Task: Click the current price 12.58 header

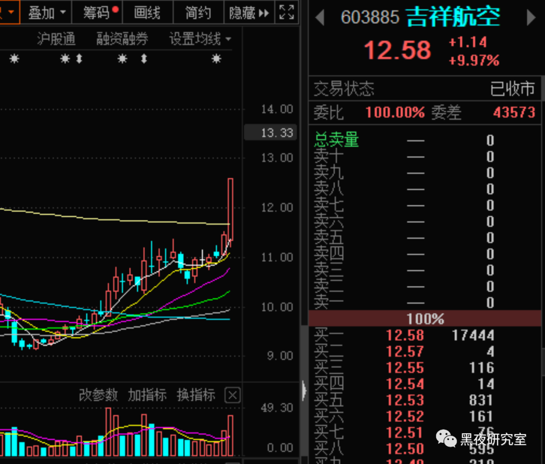Action: [397, 51]
